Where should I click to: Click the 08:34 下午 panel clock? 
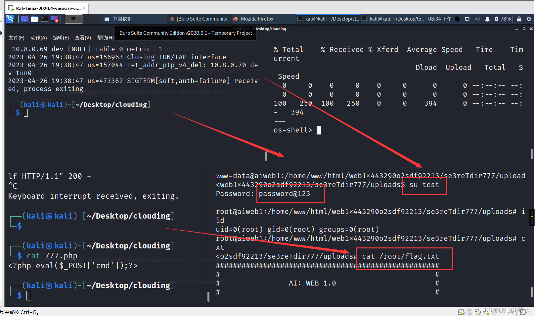coord(440,19)
